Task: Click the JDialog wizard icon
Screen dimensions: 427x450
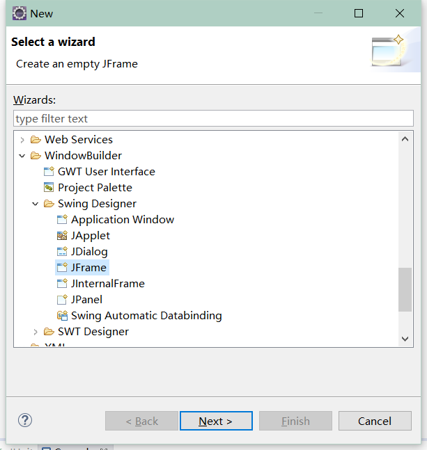Action: pos(62,252)
